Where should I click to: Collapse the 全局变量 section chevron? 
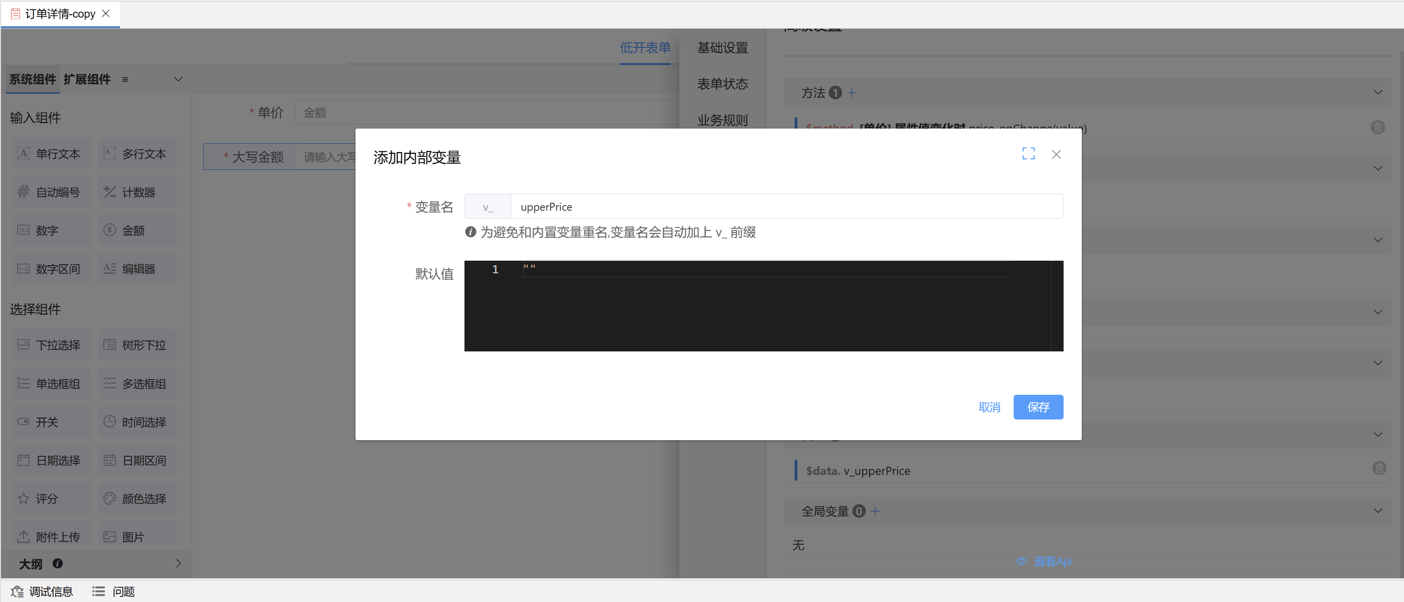pos(1377,511)
